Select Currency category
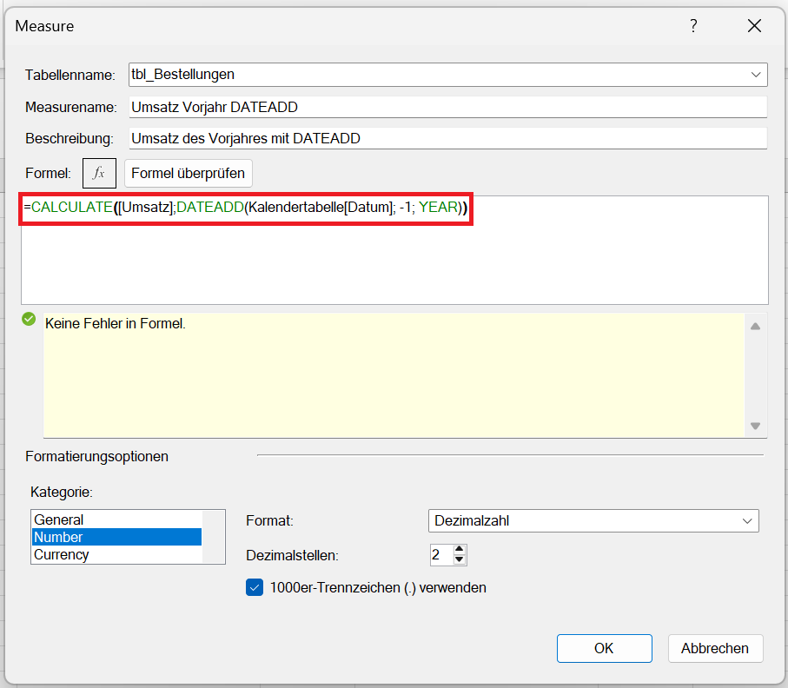The image size is (788, 688). pos(62,554)
